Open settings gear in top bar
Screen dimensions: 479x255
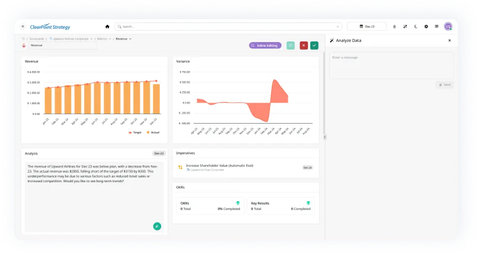426,27
